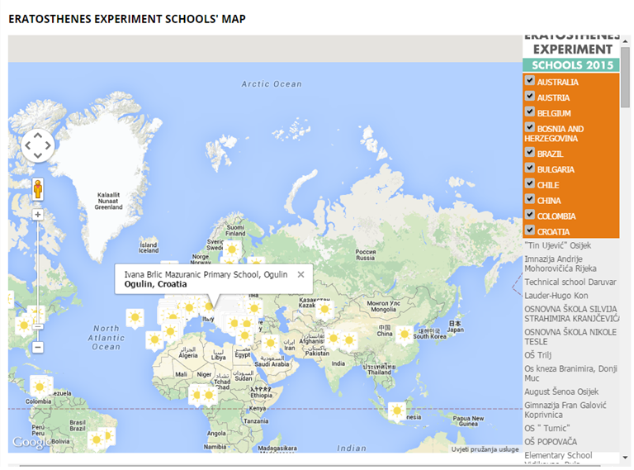The width and height of the screenshot is (634, 470).
Task: Click the sidebar vertical scrollbar thumb
Action: 625,77
